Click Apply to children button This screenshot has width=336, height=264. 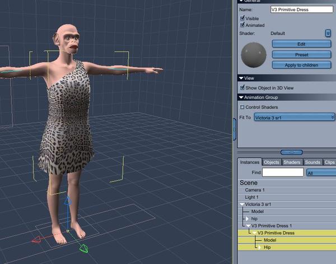301,65
